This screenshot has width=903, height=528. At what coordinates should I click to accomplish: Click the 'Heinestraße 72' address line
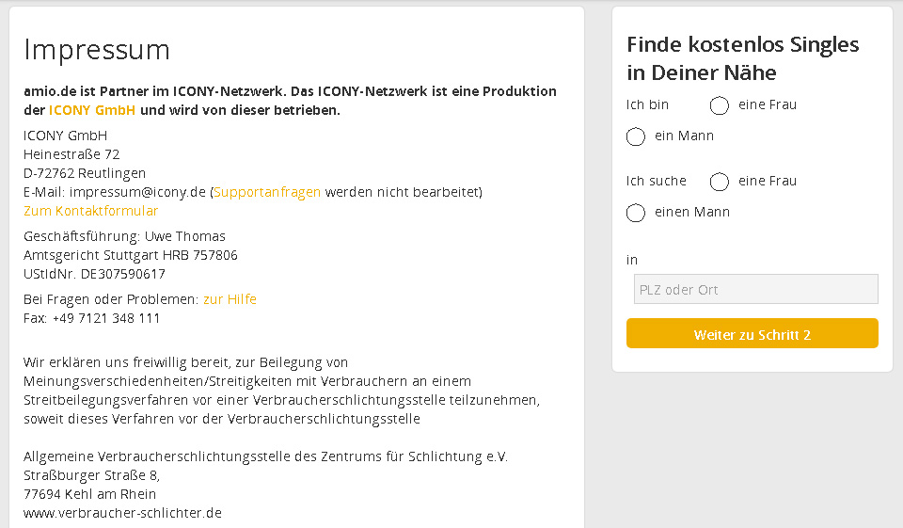click(71, 154)
